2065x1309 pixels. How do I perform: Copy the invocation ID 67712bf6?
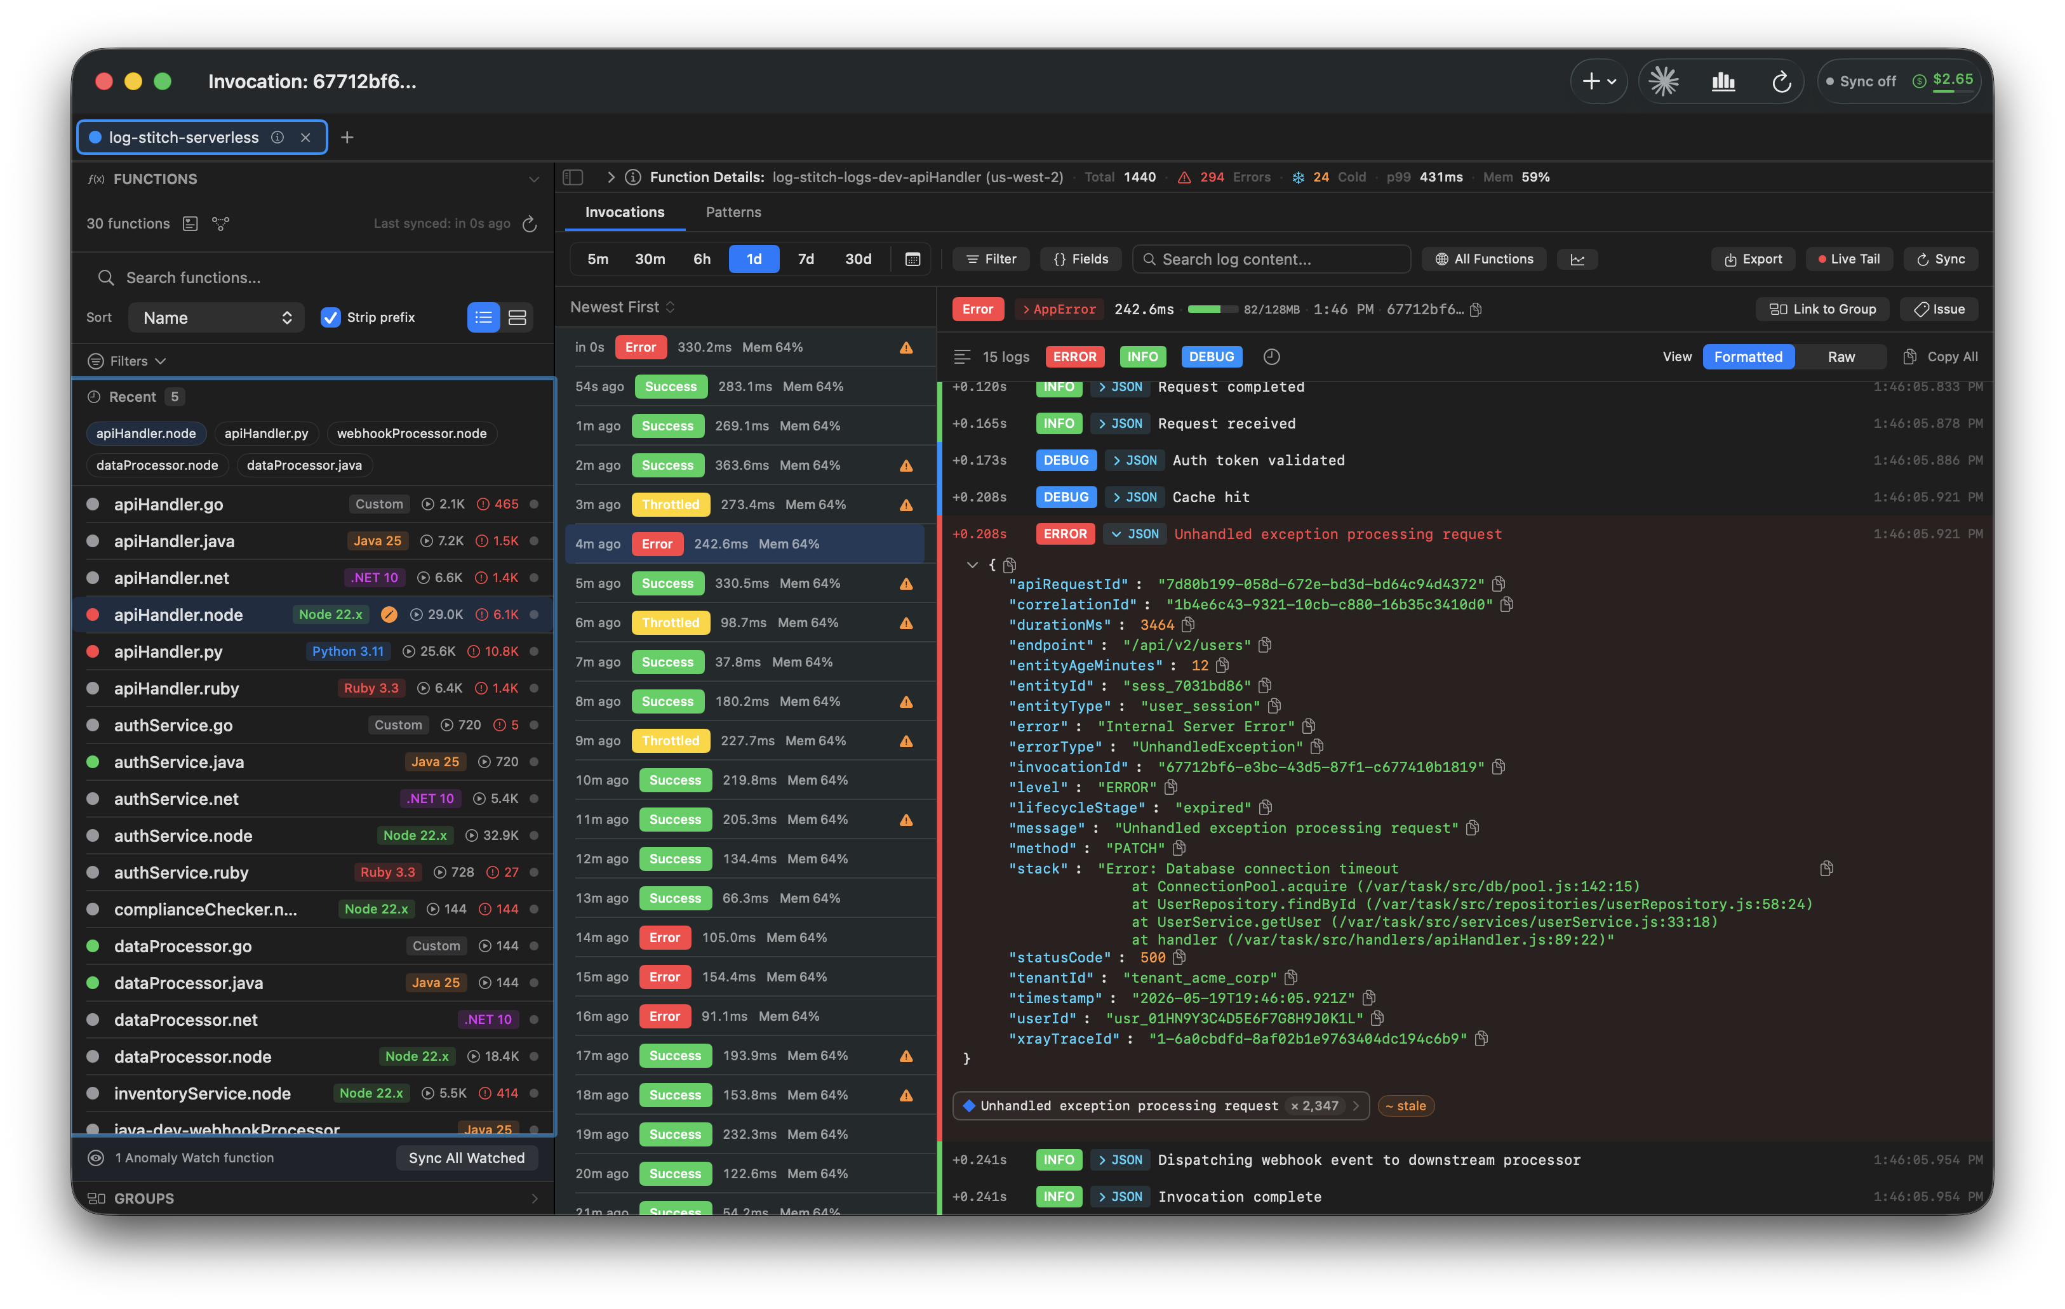(1476, 309)
